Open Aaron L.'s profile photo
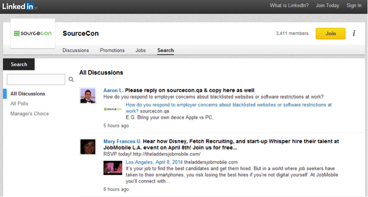368x197 pixels. [88, 96]
